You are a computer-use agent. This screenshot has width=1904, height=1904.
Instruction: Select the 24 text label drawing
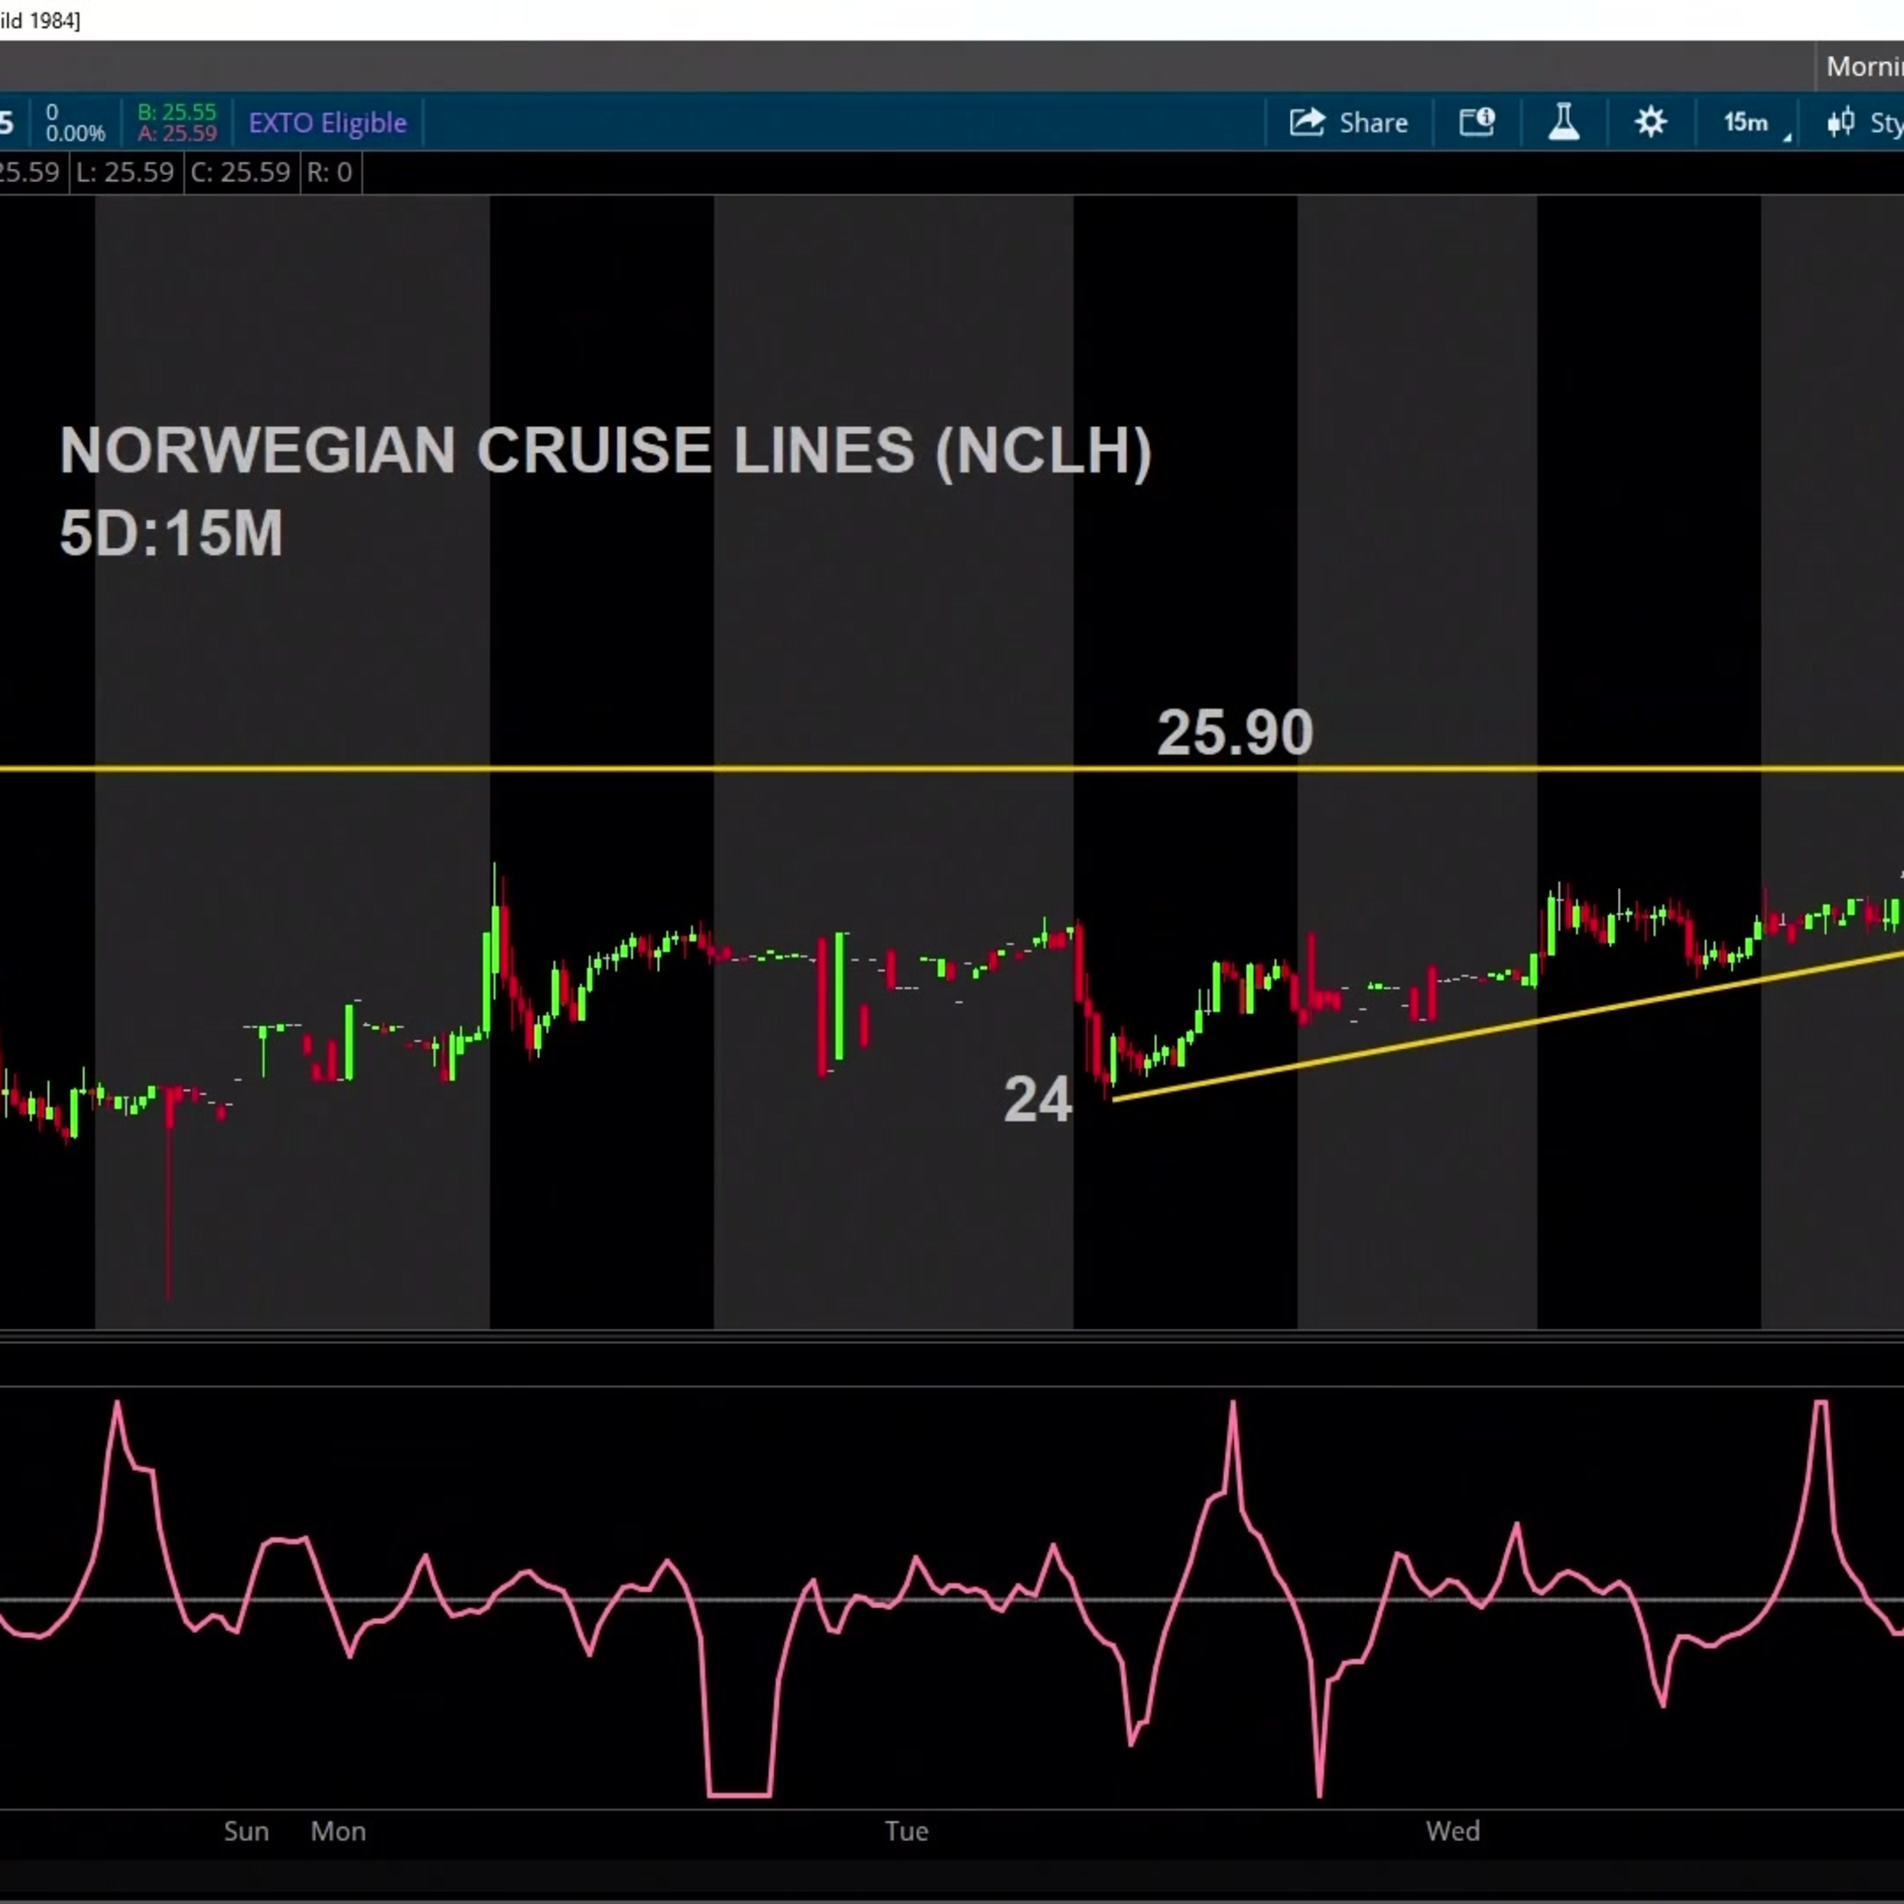(x=1037, y=1100)
